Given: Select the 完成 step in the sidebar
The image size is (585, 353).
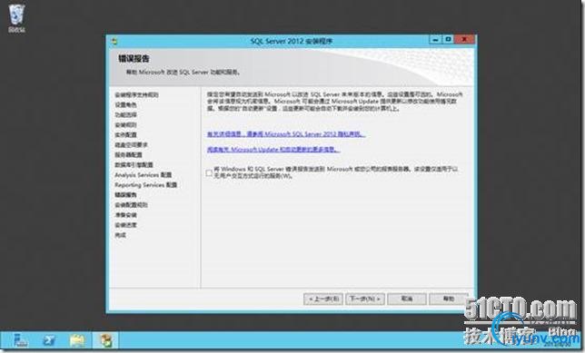Looking at the screenshot, I should pyautogui.click(x=120, y=235).
